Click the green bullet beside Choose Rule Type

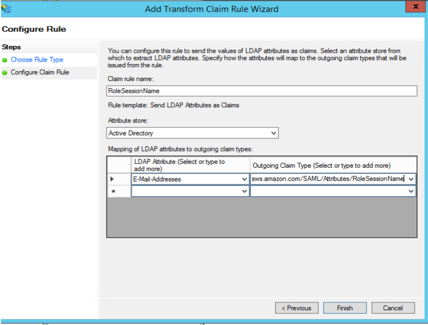(4, 60)
